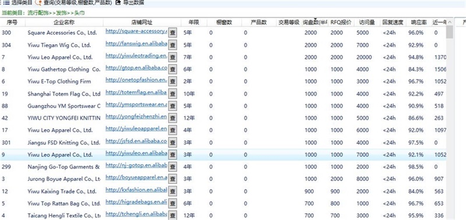
Task: Click 查 button for Square Accessories row
Action: coord(172,33)
